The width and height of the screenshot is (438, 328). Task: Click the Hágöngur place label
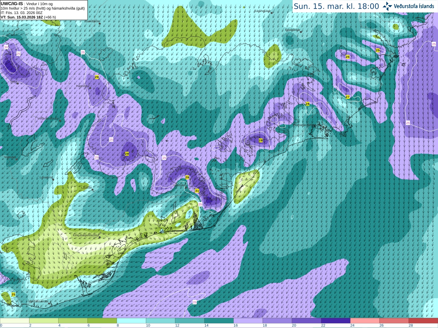tap(83, 86)
